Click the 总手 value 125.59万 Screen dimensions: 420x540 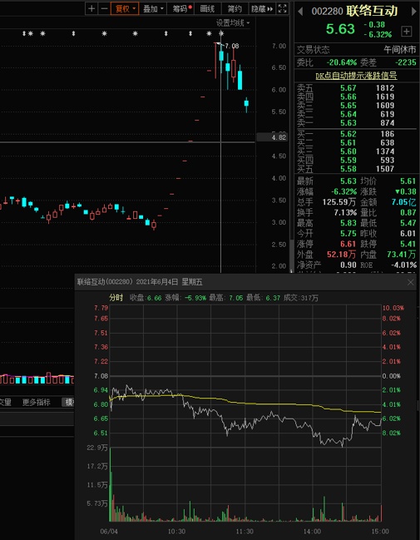pos(338,202)
